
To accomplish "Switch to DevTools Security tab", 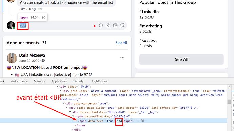I will [x=78, y=81].
